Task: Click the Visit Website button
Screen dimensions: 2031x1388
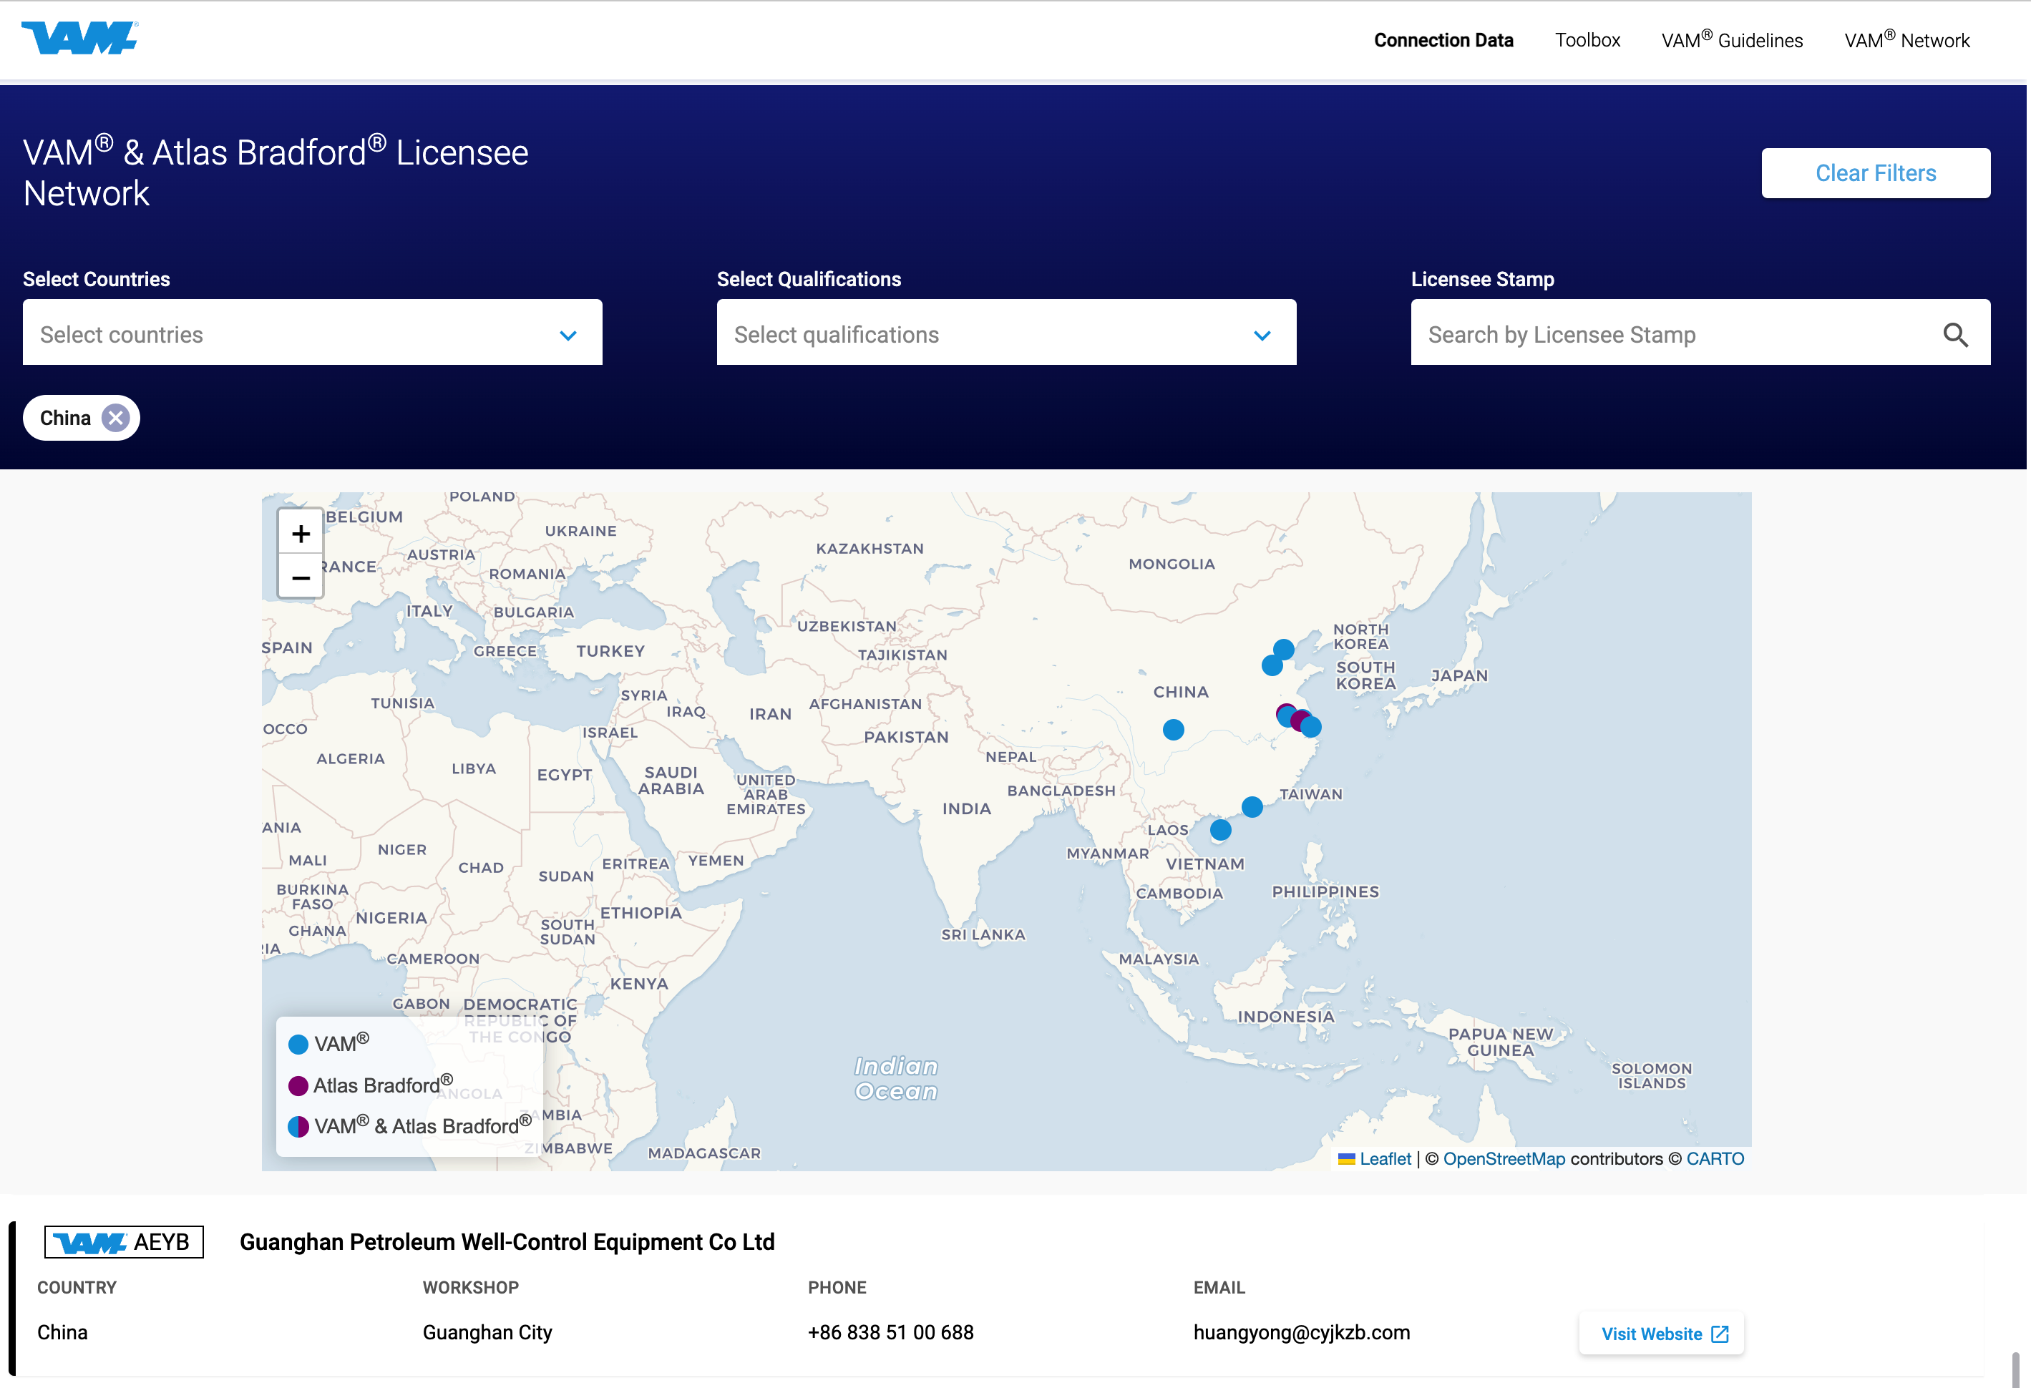Action: tap(1661, 1334)
